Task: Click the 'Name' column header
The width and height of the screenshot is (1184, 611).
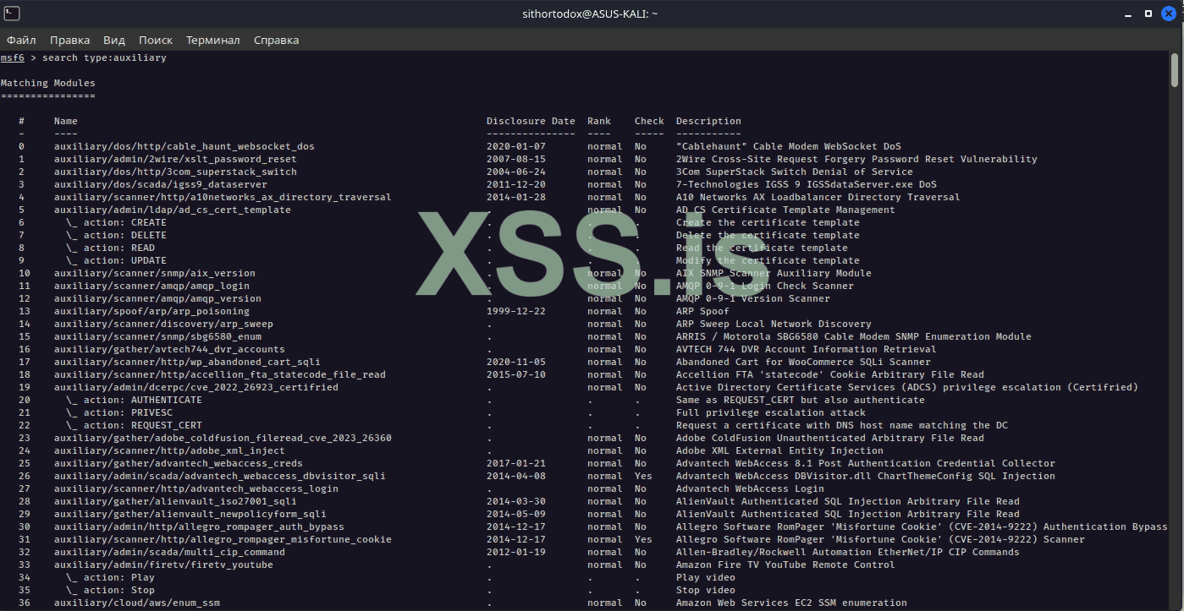Action: click(66, 121)
